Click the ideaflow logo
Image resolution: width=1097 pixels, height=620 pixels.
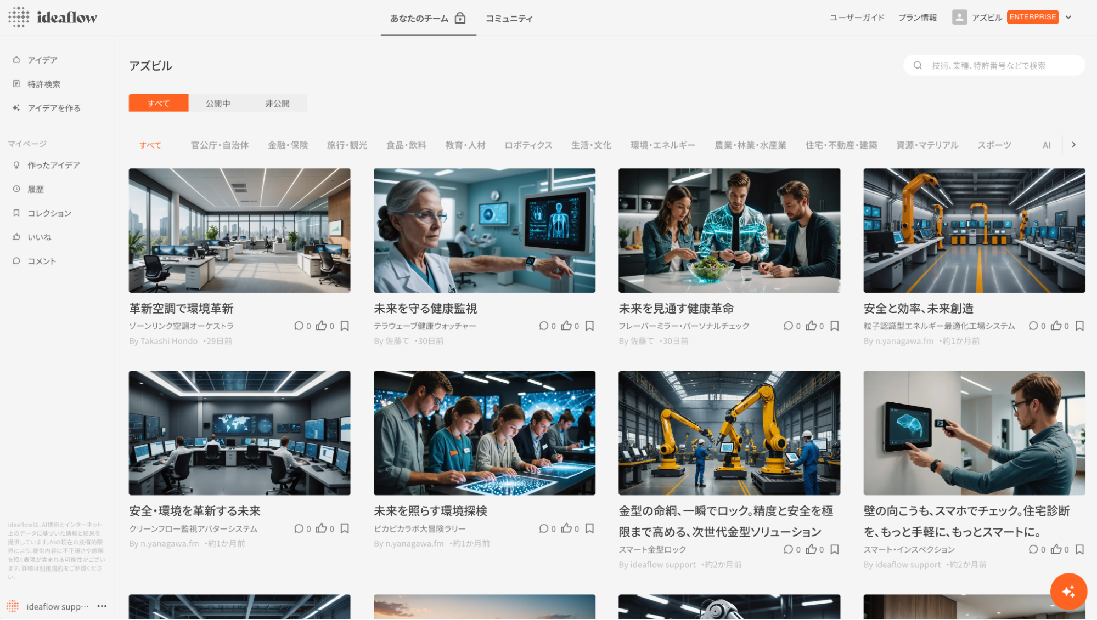pos(53,18)
